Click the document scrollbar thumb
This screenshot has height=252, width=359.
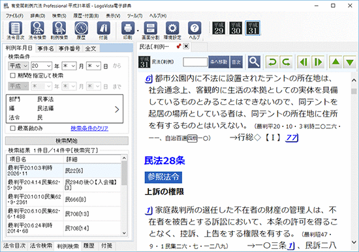tap(354, 91)
